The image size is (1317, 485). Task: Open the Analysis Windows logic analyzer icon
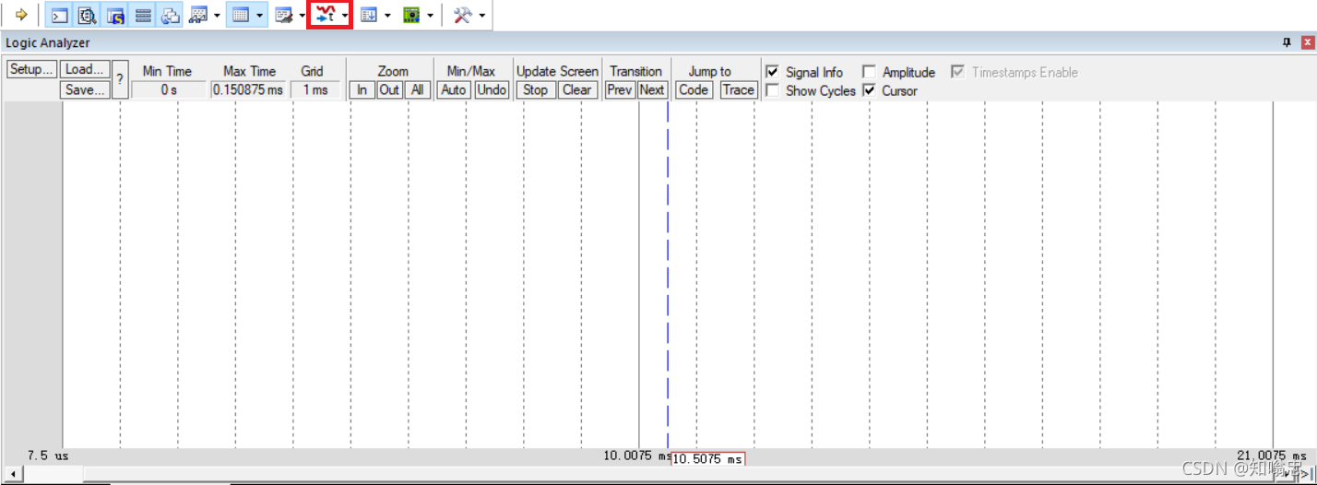[325, 15]
